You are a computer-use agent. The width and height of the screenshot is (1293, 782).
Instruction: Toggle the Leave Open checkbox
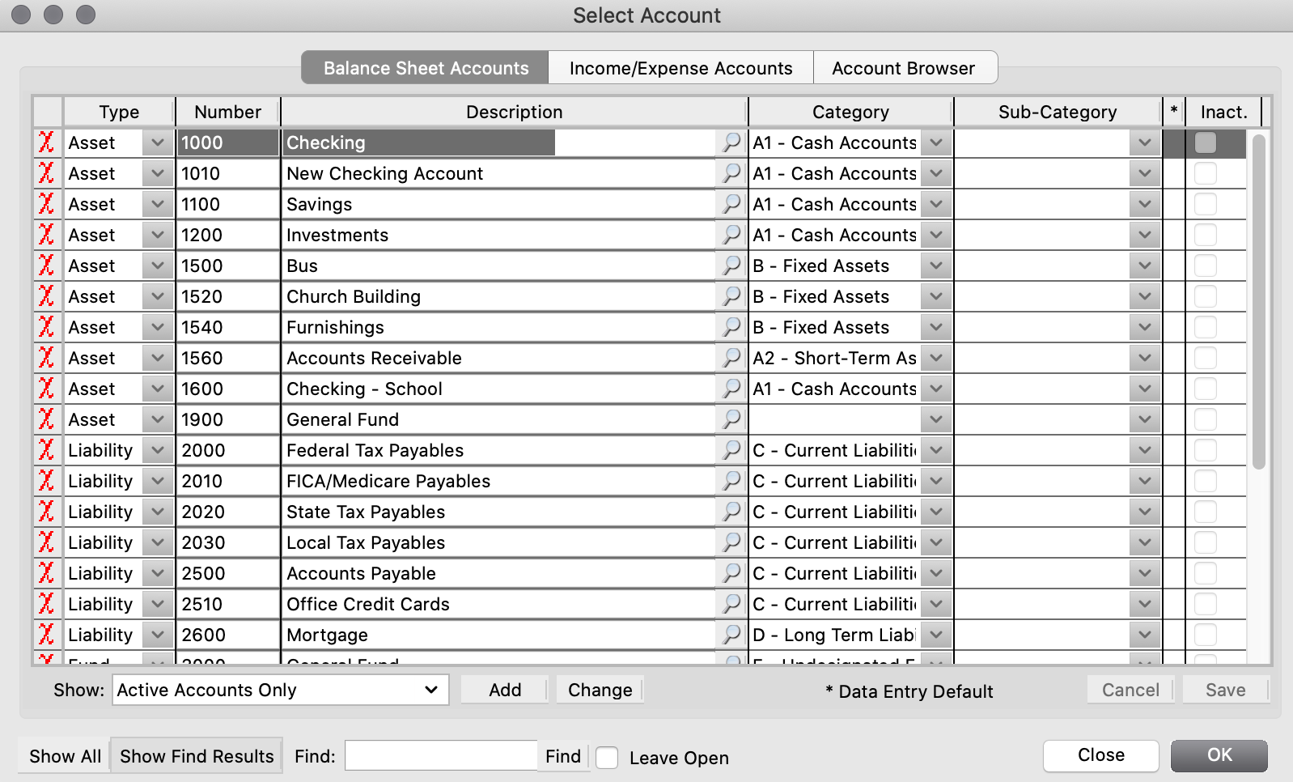[x=607, y=758]
